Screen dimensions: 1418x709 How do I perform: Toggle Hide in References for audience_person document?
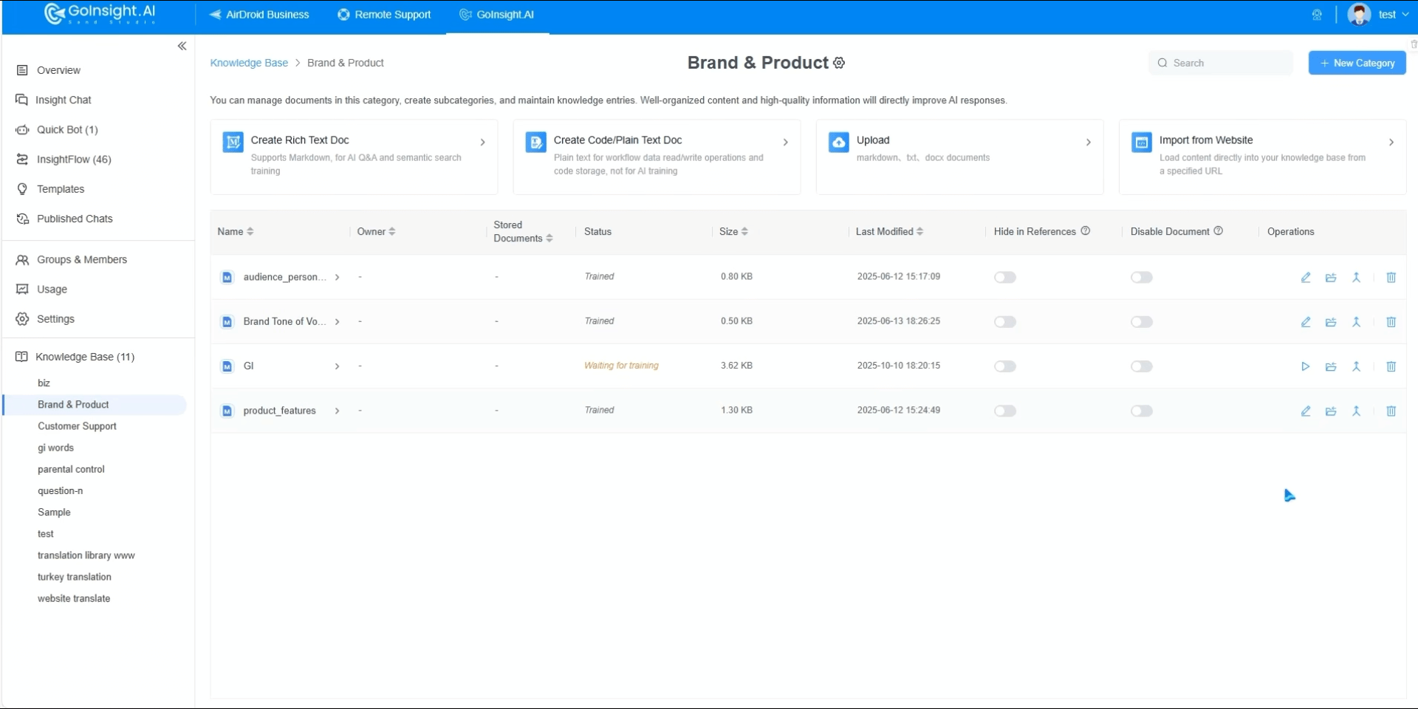click(x=1004, y=278)
